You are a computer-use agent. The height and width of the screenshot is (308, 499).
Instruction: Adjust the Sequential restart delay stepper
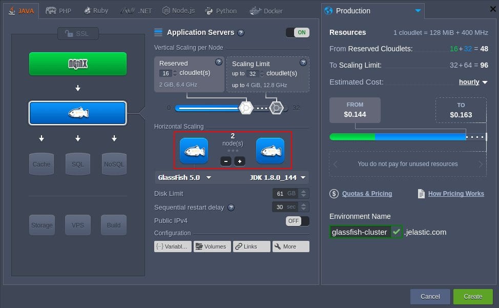[304, 207]
